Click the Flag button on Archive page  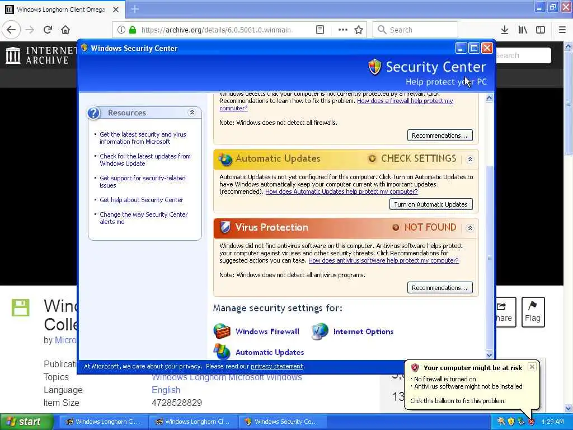[x=533, y=312]
